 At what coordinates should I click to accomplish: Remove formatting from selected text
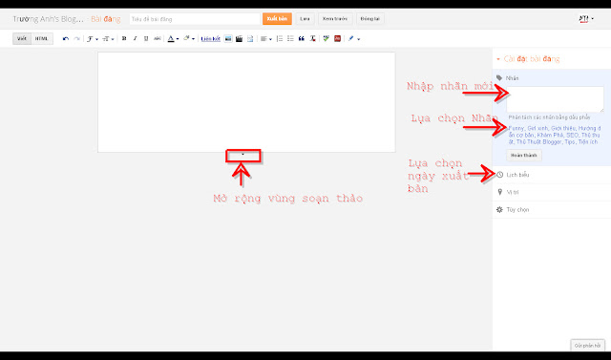[x=312, y=38]
